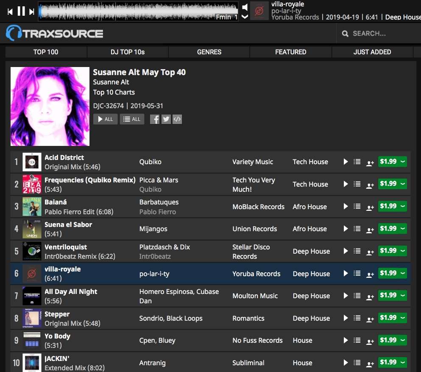Click the Susanne Alt chart cover image
Image resolution: width=421 pixels, height=372 pixels.
pyautogui.click(x=50, y=106)
